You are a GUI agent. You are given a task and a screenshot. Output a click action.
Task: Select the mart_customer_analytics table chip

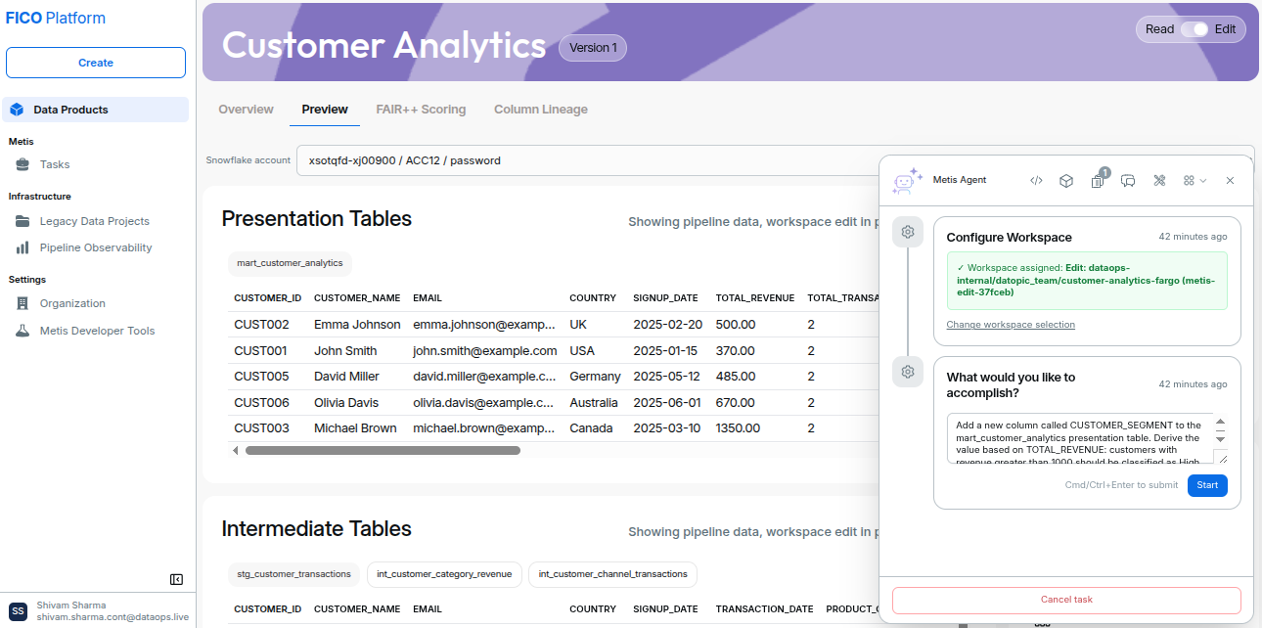(x=290, y=263)
